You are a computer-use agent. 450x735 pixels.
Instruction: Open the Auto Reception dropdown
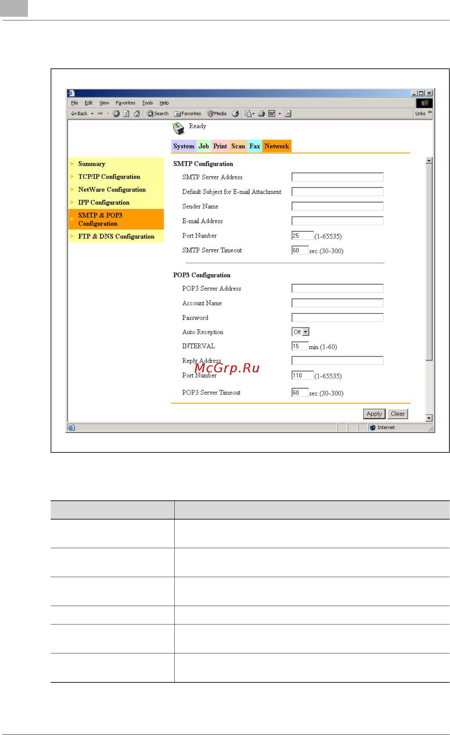pyautogui.click(x=301, y=332)
